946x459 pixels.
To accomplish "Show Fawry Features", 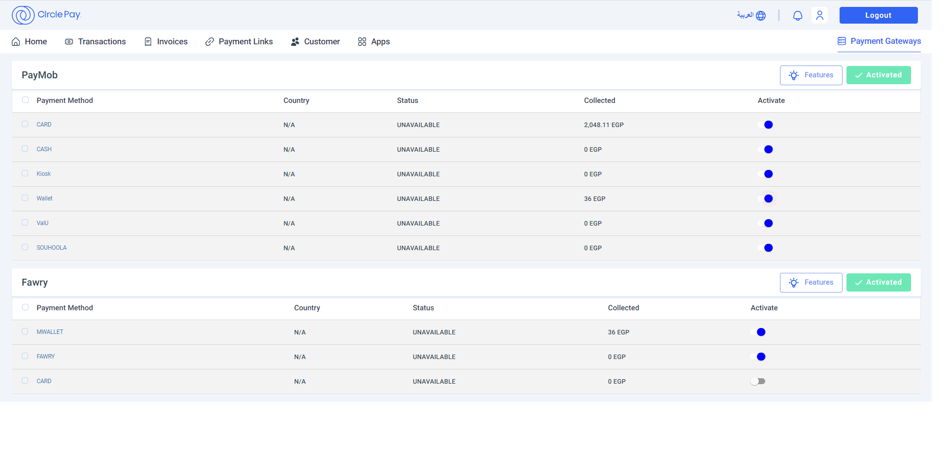I will pyautogui.click(x=811, y=283).
